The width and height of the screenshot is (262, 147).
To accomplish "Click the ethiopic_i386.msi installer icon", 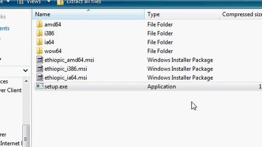I will pos(40,69).
